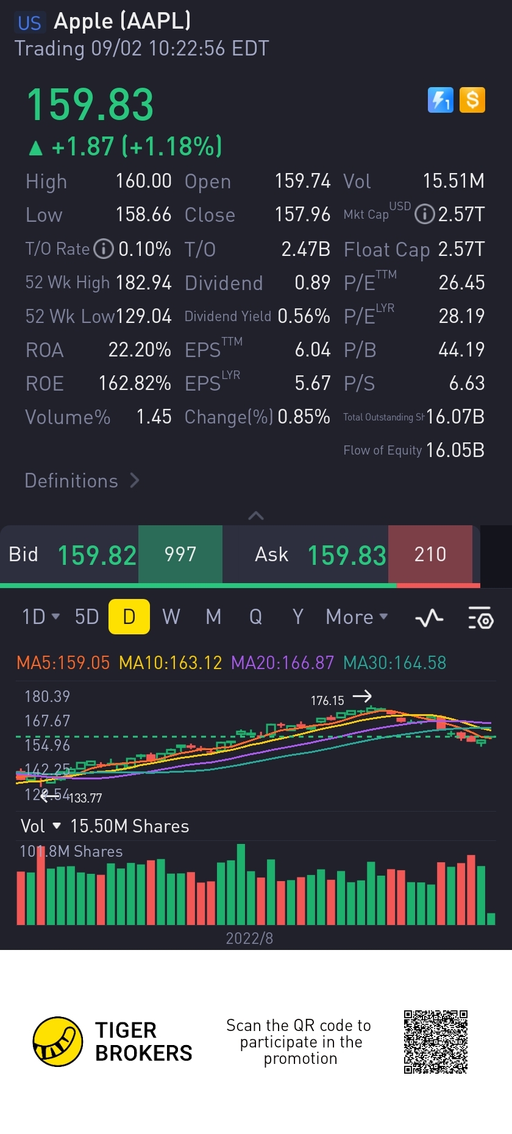
Task: Tap the EPS TTM value 6.04
Action: click(x=313, y=350)
